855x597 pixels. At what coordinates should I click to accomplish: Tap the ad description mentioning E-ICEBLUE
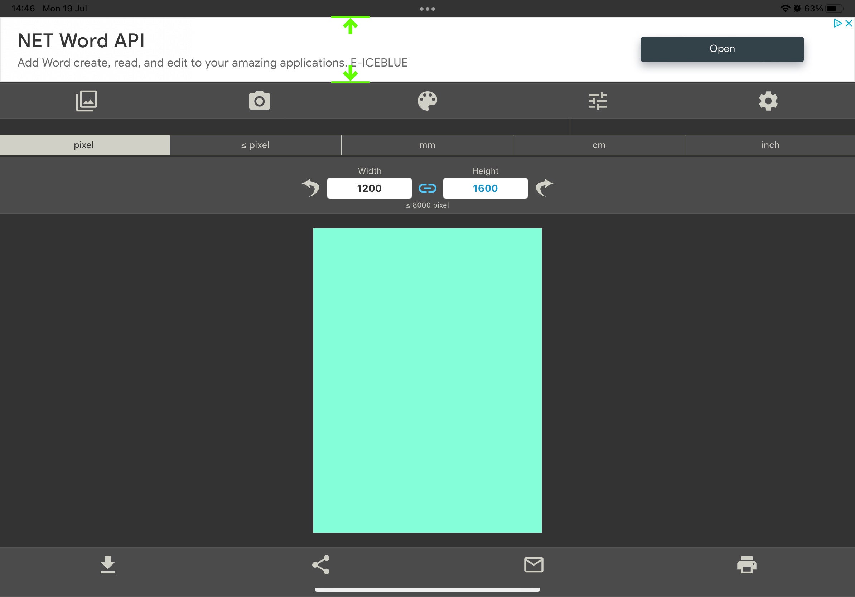tap(212, 63)
